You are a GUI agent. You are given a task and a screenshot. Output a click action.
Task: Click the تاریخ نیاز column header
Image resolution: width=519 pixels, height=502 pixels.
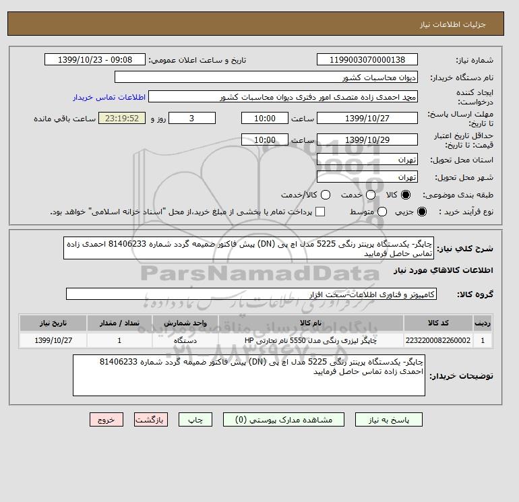53,323
